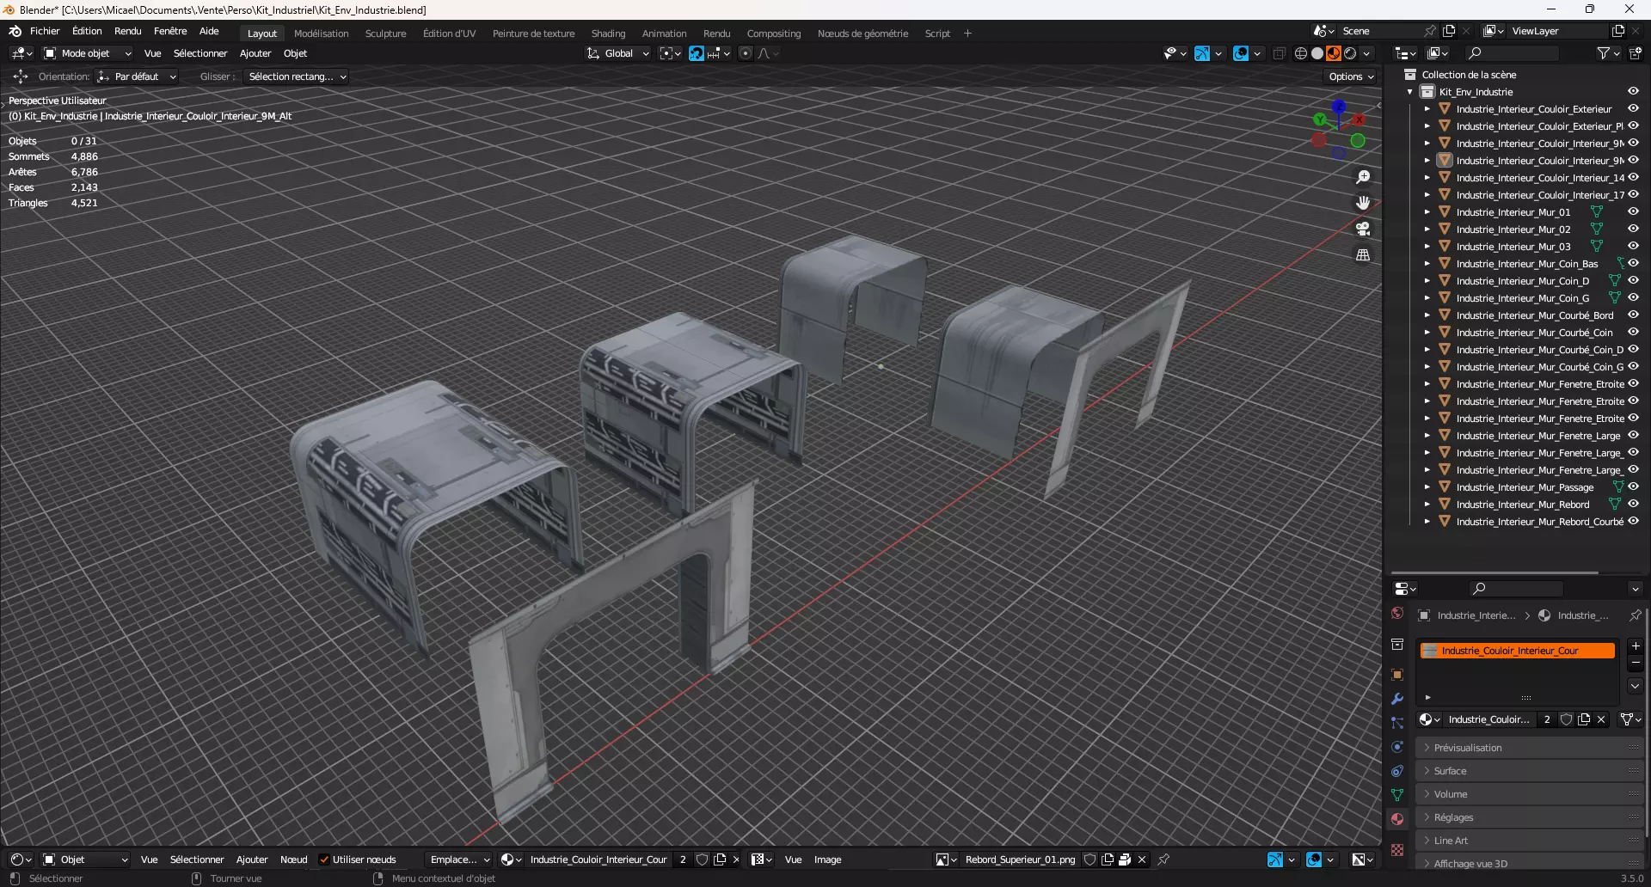
Task: Switch to the Shading workspace tab
Action: coord(608,34)
